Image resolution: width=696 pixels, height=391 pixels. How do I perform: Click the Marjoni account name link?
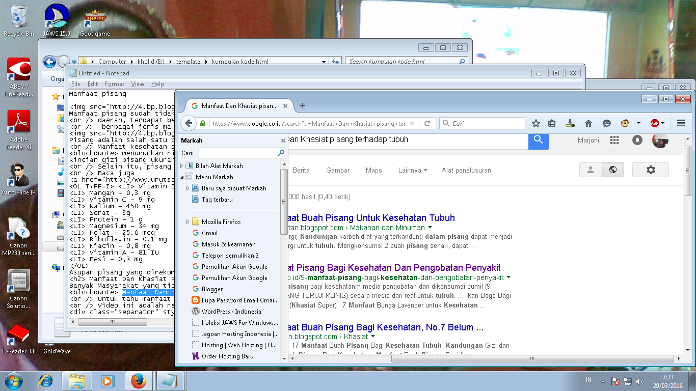(x=588, y=140)
